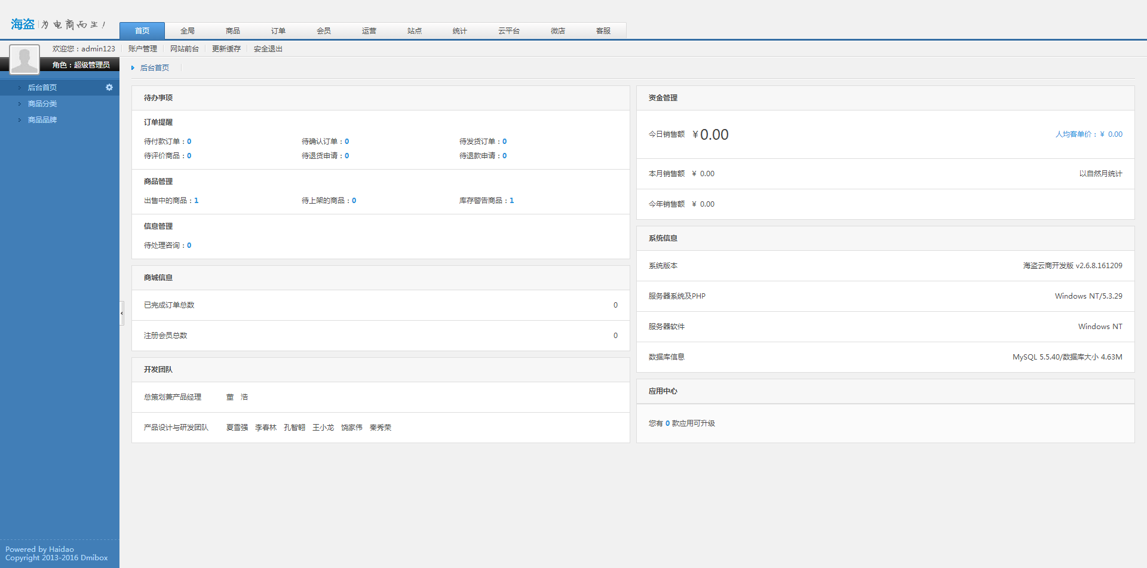Click the Windows NT/5.3.29 value
The height and width of the screenshot is (568, 1147).
(x=1088, y=296)
